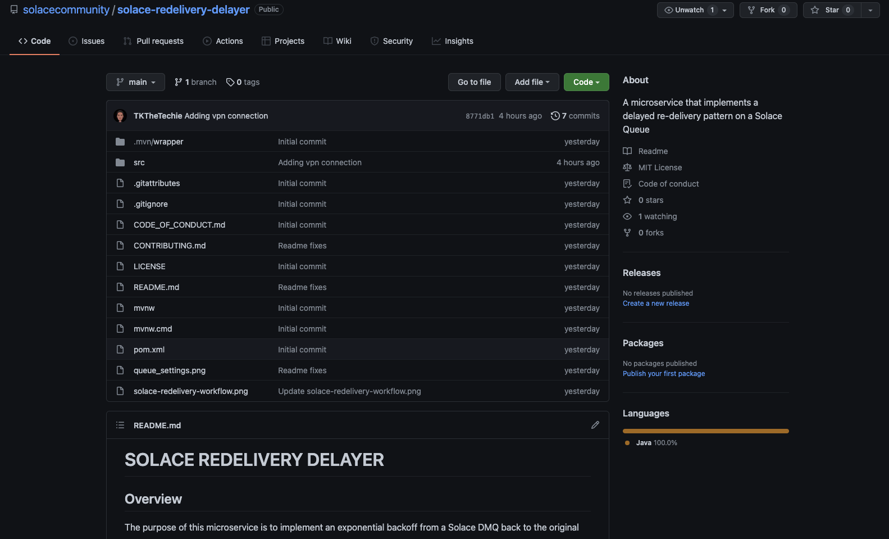The height and width of the screenshot is (539, 889).
Task: Click the branch count icon
Action: [x=179, y=82]
